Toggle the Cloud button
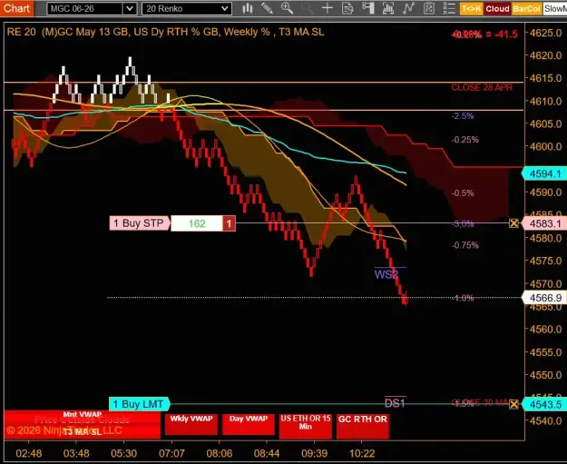The height and width of the screenshot is (464, 567). tap(497, 9)
